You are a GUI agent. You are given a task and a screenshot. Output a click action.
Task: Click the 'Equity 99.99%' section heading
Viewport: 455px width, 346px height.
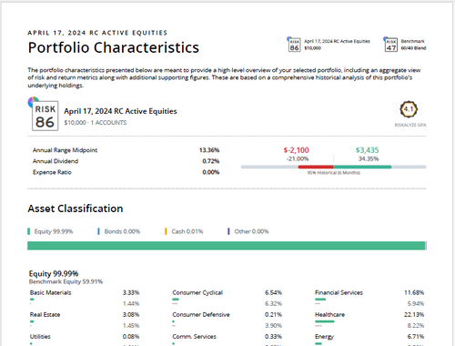pos(54,274)
